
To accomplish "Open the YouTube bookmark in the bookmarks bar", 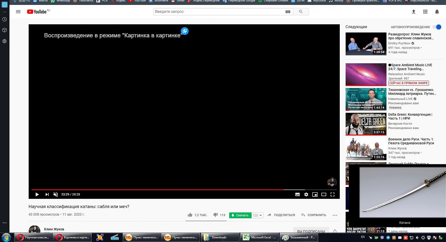I will pos(138,1).
